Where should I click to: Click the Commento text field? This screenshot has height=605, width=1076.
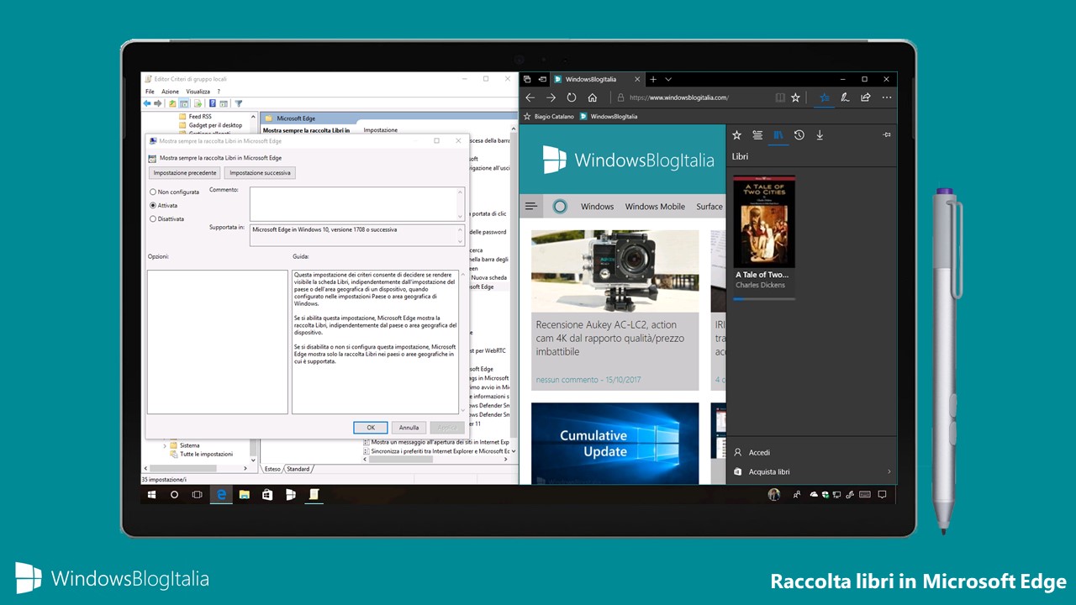coord(356,204)
